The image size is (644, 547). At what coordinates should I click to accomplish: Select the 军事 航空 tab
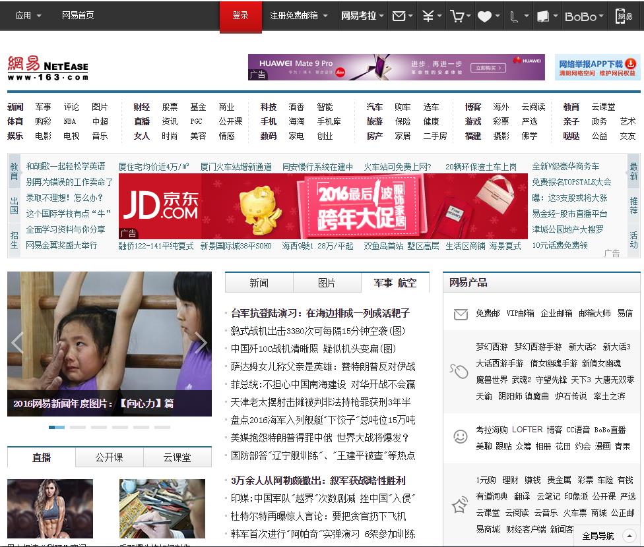click(x=395, y=283)
